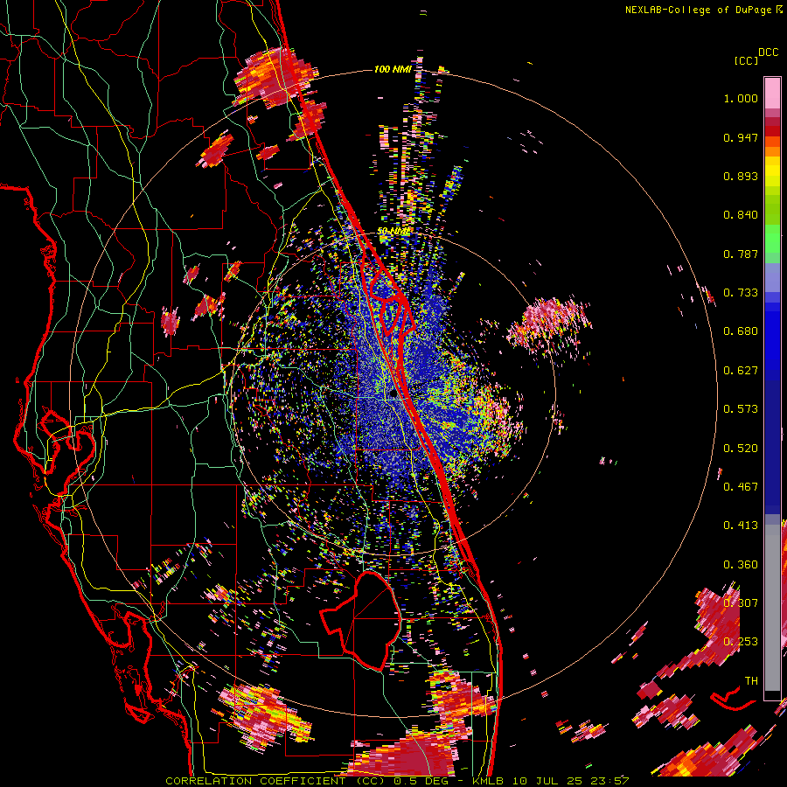
Task: Click the 0.947 value on the legend
Action: pyautogui.click(x=741, y=137)
